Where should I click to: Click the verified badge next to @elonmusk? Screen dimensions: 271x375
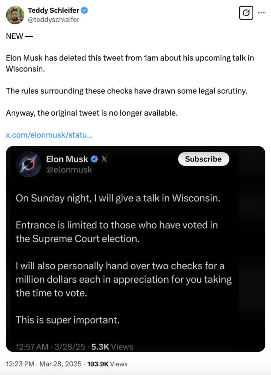pos(94,159)
